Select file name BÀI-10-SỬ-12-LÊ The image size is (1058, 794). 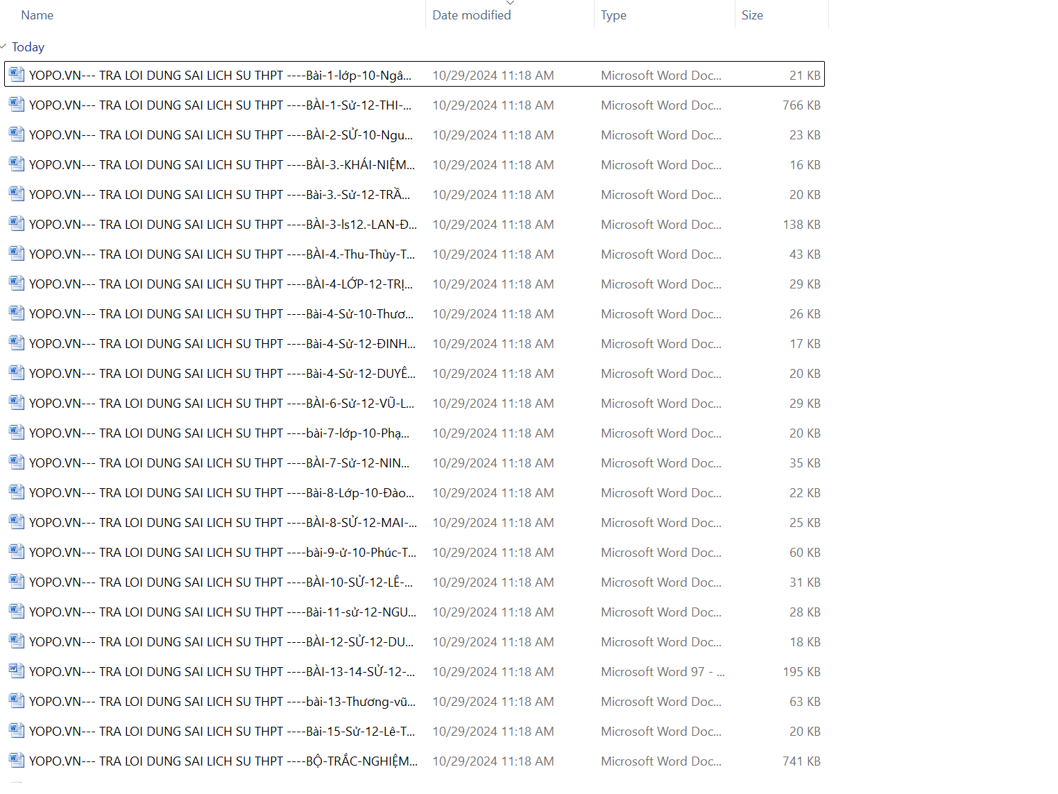click(x=221, y=582)
